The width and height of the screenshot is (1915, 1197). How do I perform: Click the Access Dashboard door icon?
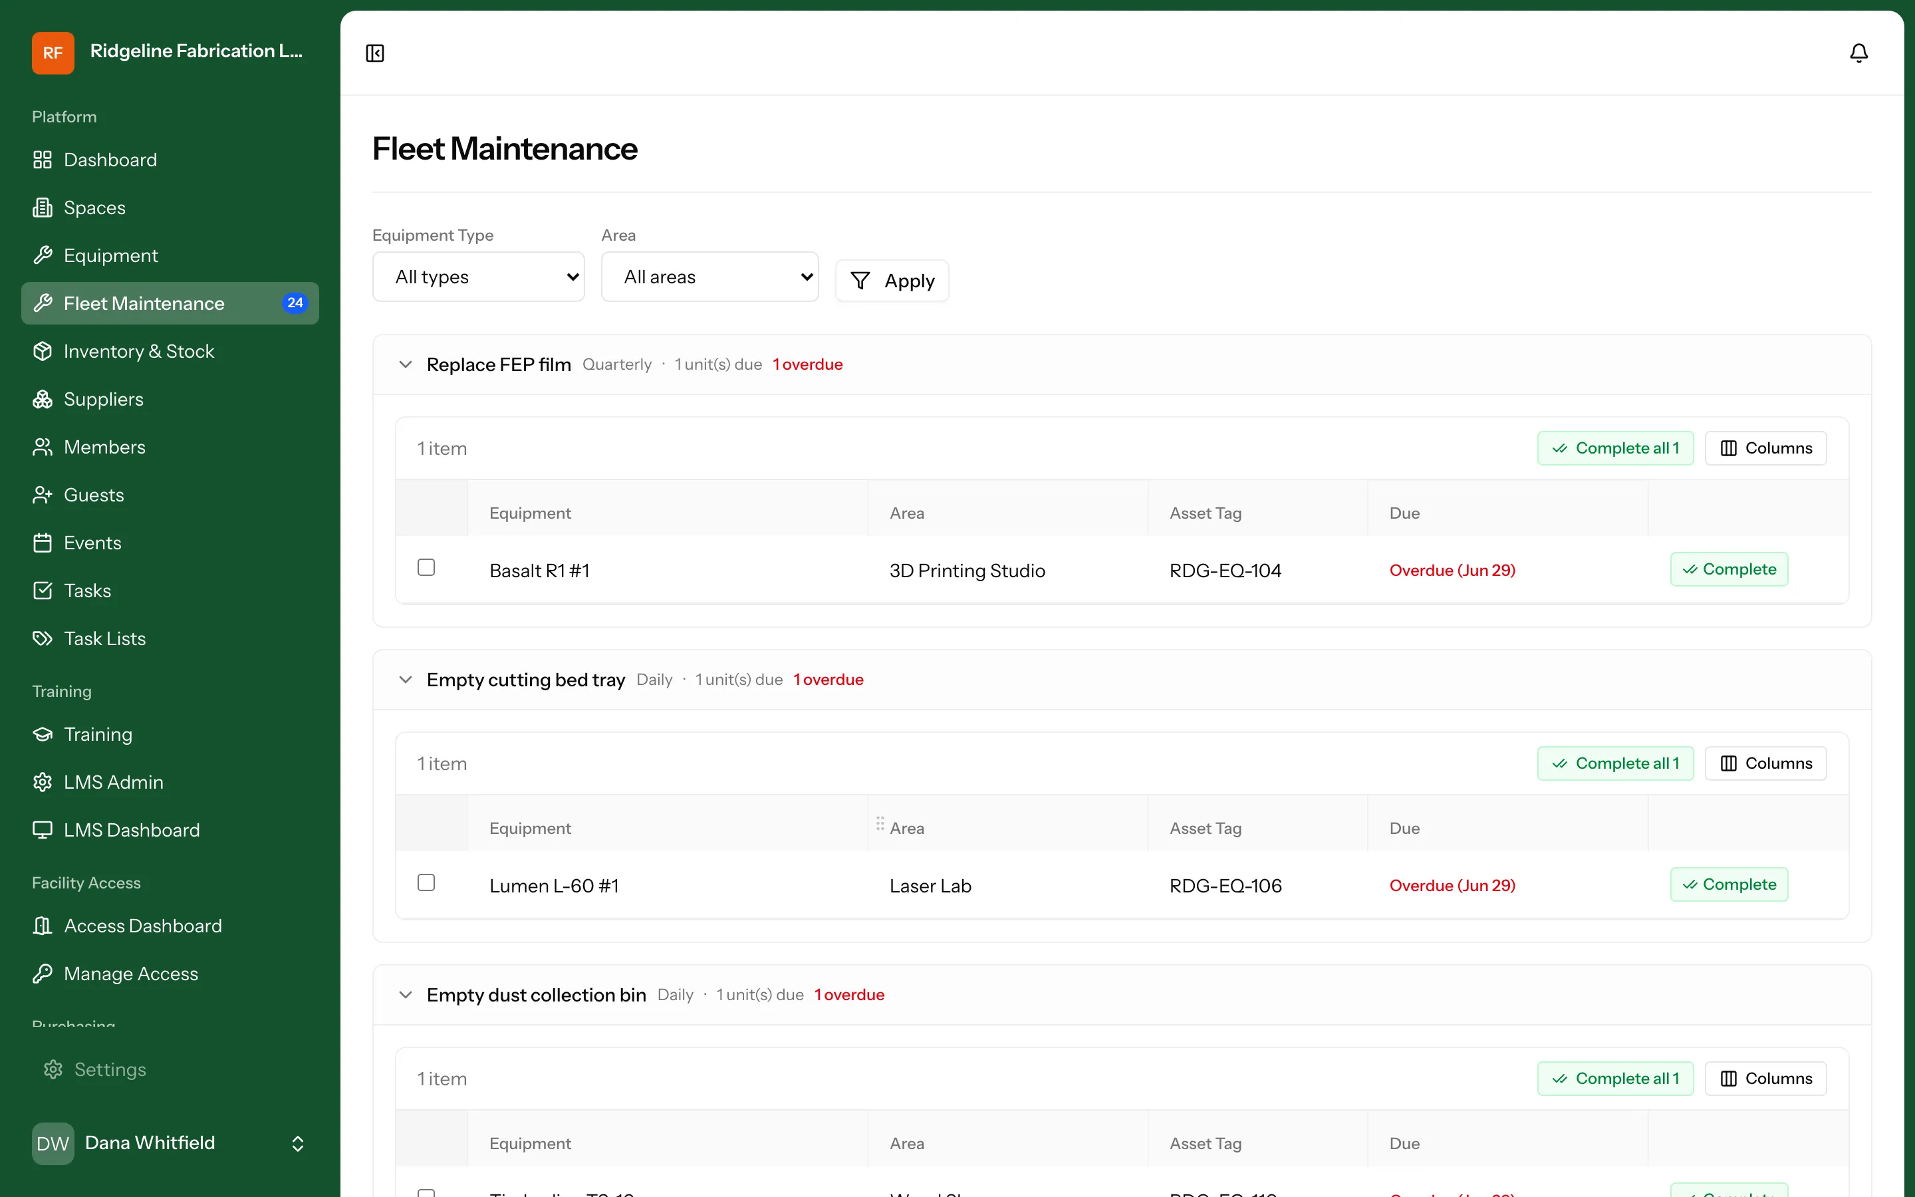pyautogui.click(x=43, y=926)
